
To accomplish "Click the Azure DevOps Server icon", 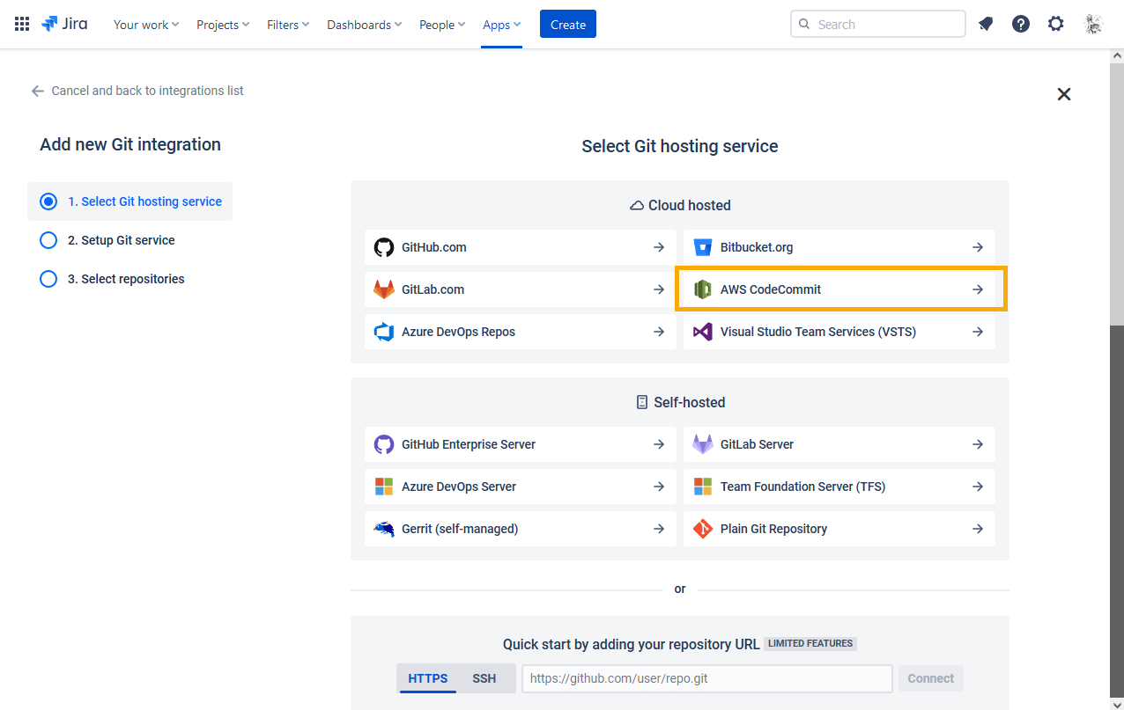I will click(x=384, y=487).
